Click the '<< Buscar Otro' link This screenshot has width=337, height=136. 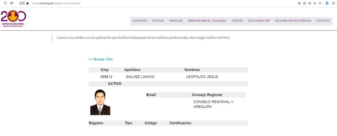[x=101, y=59]
